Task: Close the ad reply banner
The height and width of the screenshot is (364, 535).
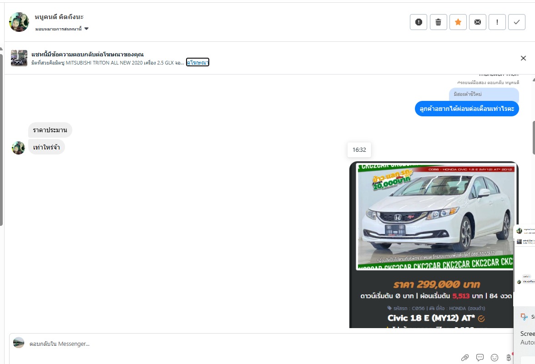Action: [523, 58]
